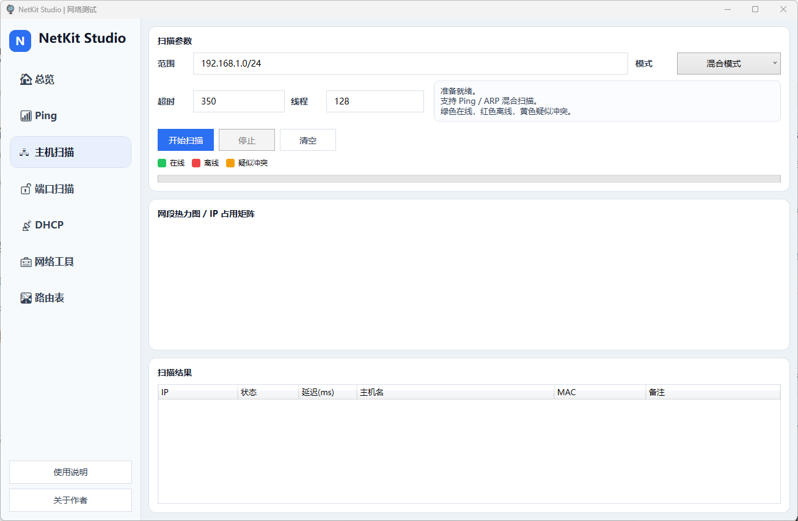The image size is (798, 521).
Task: Sort results by the 延迟(ms) column header
Action: tap(327, 392)
